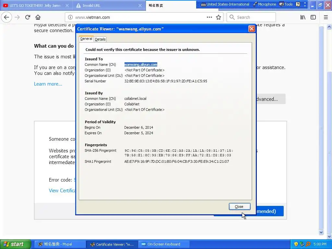Screen dimensions: 332x249
Task: Click the Search box in the toolbar
Action: point(251,18)
